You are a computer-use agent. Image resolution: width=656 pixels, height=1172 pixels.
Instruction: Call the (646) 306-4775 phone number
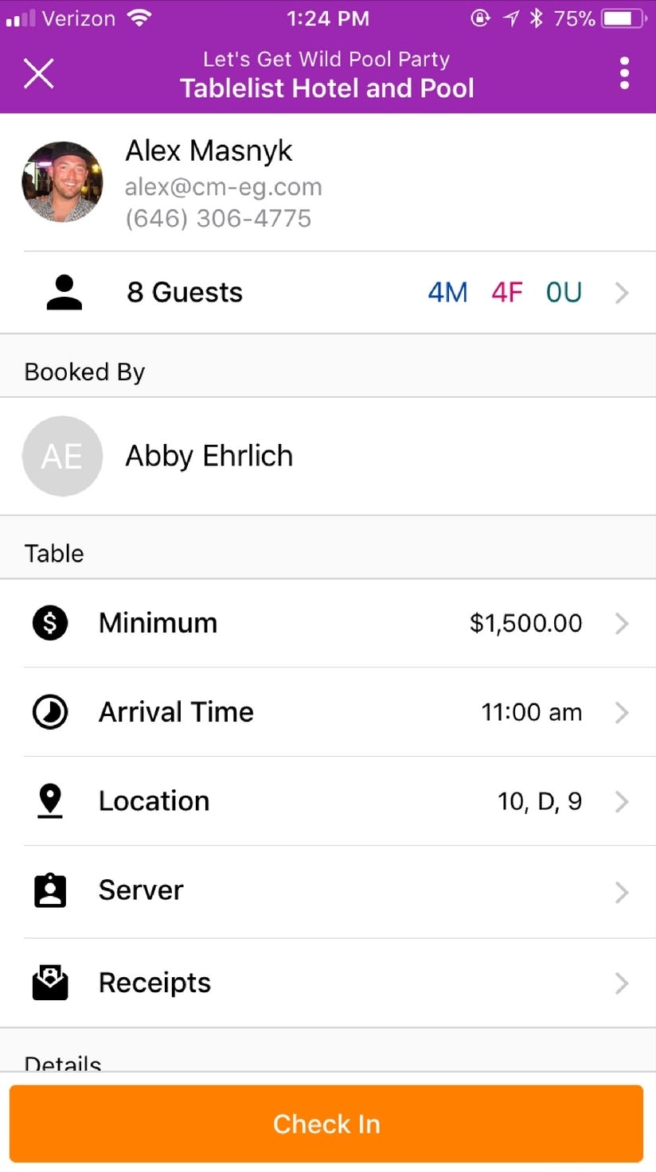pos(218,218)
